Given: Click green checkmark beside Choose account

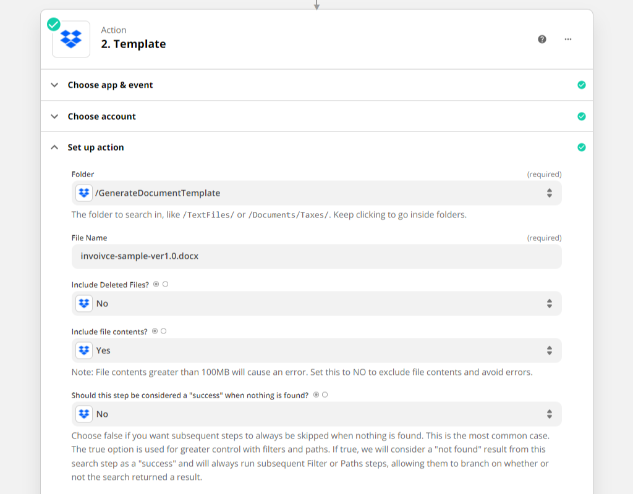Looking at the screenshot, I should (581, 116).
